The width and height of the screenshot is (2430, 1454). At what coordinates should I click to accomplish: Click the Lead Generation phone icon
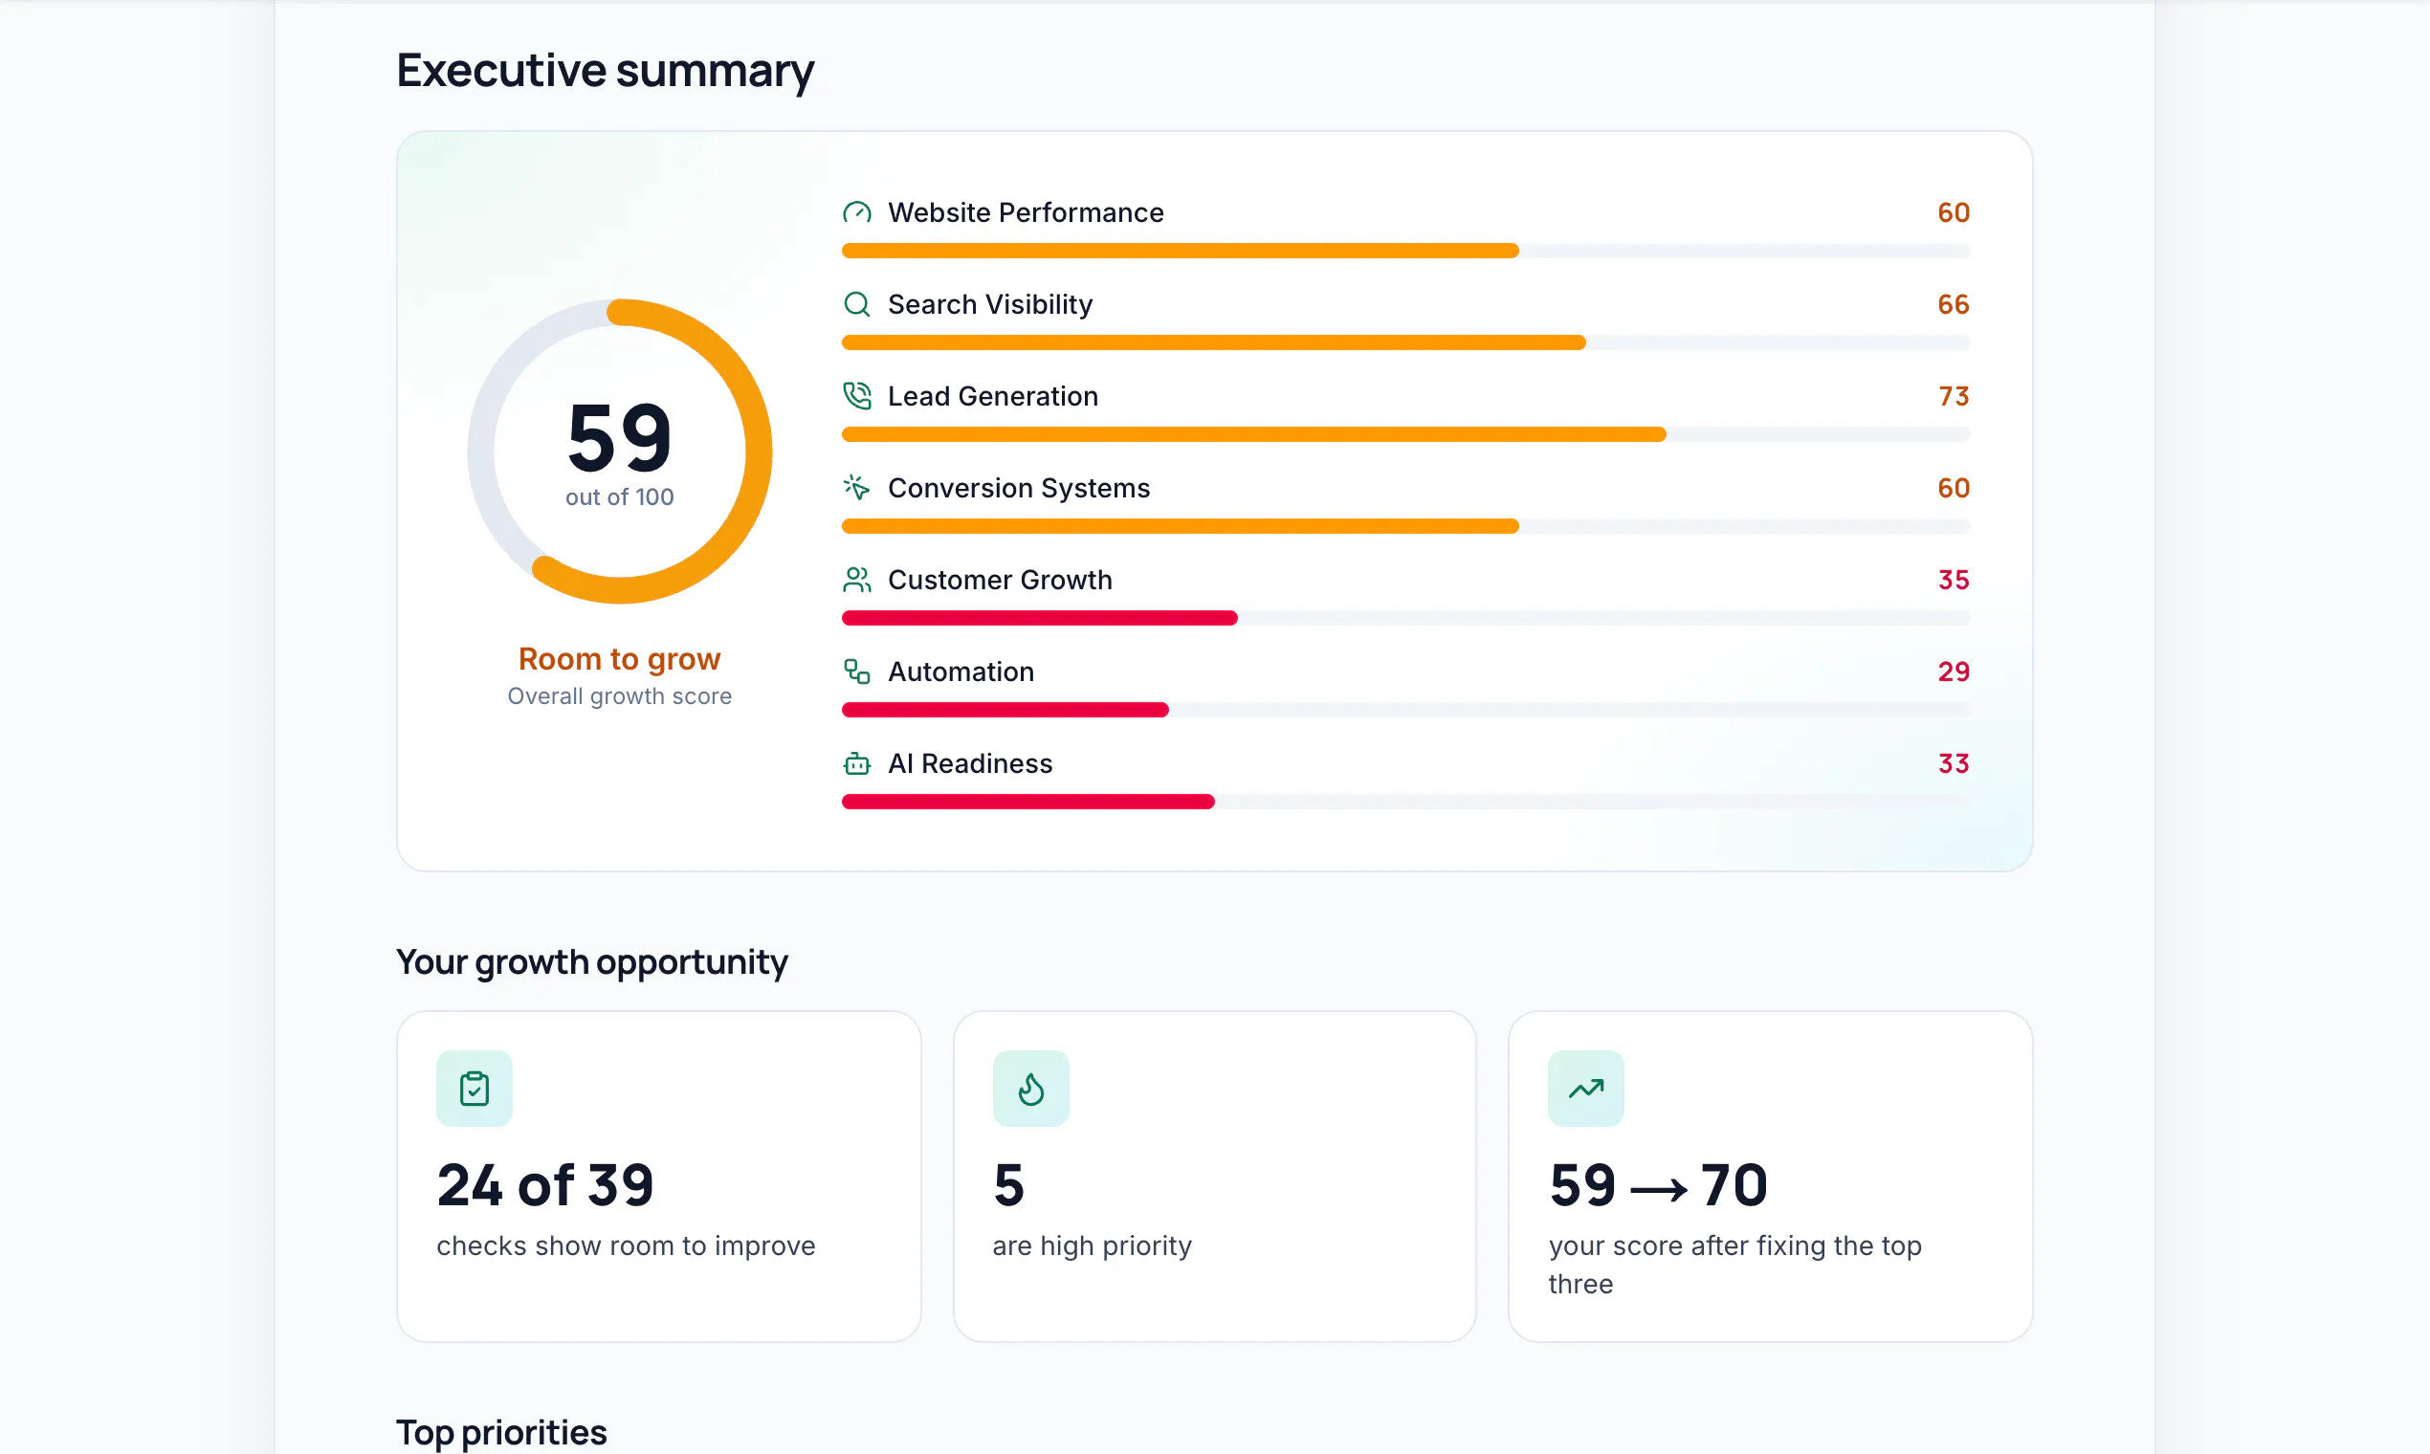[856, 396]
